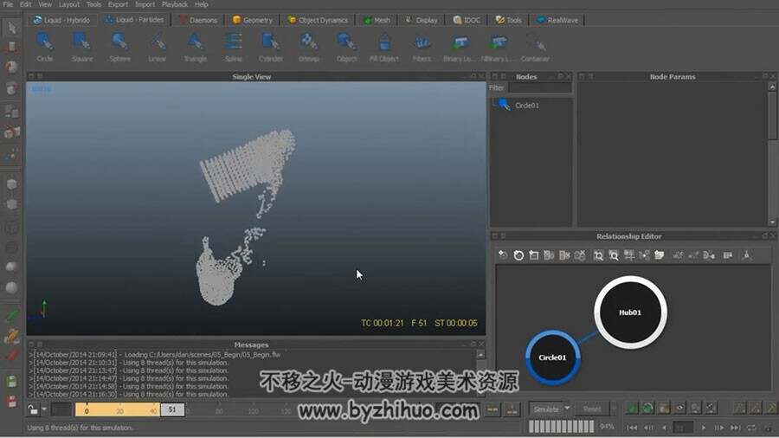Click the current frame marker 51 on timeline
779x438 pixels.
point(172,409)
